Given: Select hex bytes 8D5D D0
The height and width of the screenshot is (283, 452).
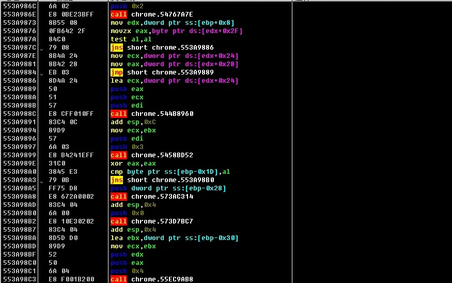Looking at the screenshot, I should tap(63, 238).
